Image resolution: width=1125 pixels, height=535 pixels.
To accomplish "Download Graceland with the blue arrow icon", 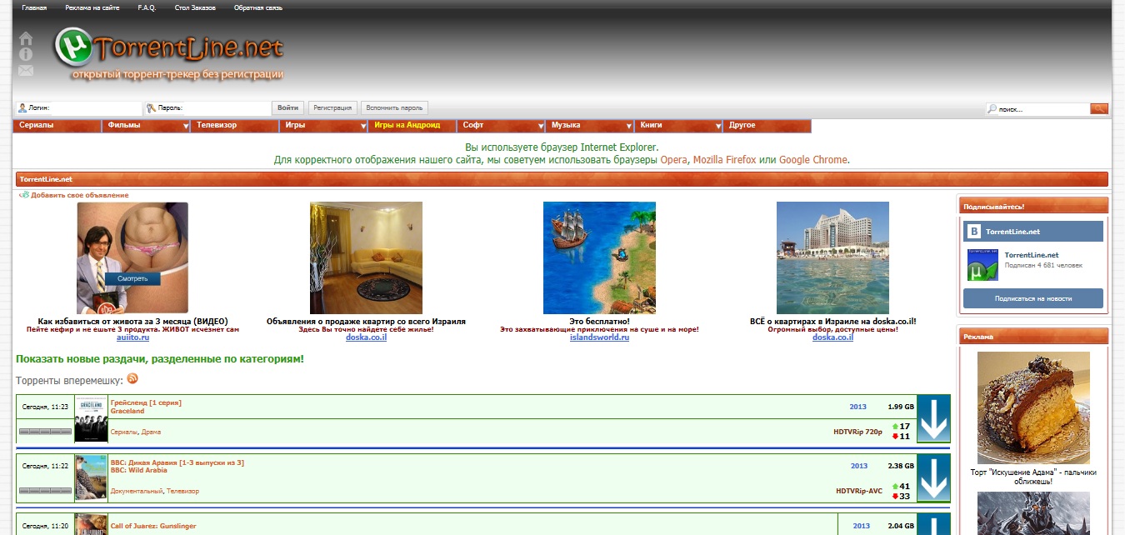I will [x=933, y=418].
